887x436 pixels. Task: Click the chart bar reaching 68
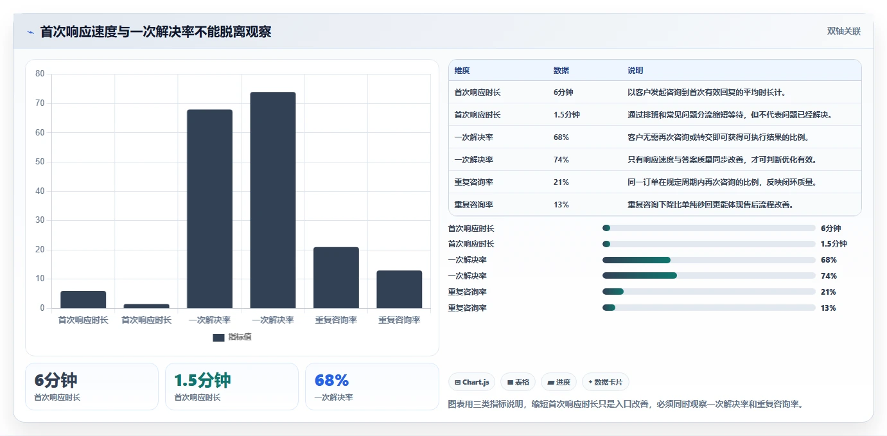tap(209, 209)
